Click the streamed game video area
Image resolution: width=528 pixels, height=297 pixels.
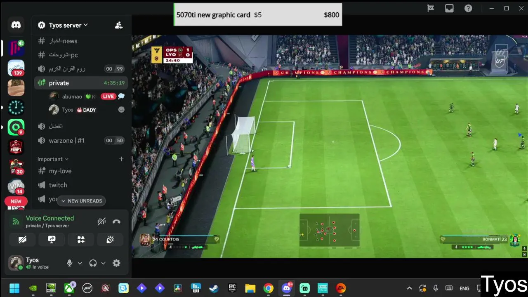[x=330, y=146]
